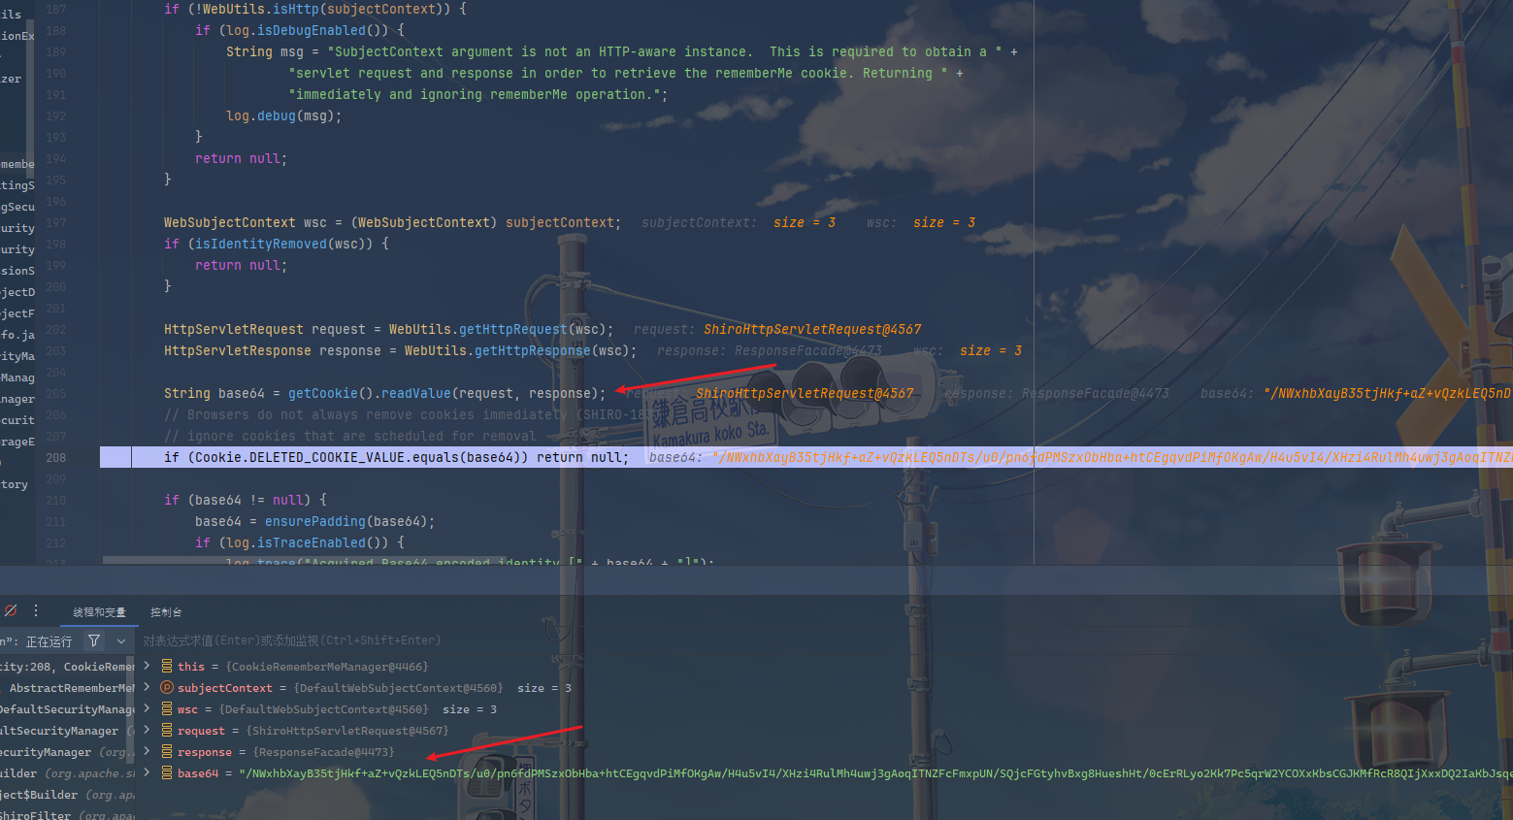
Task: Click the field icon beside base64
Action: pos(167,773)
